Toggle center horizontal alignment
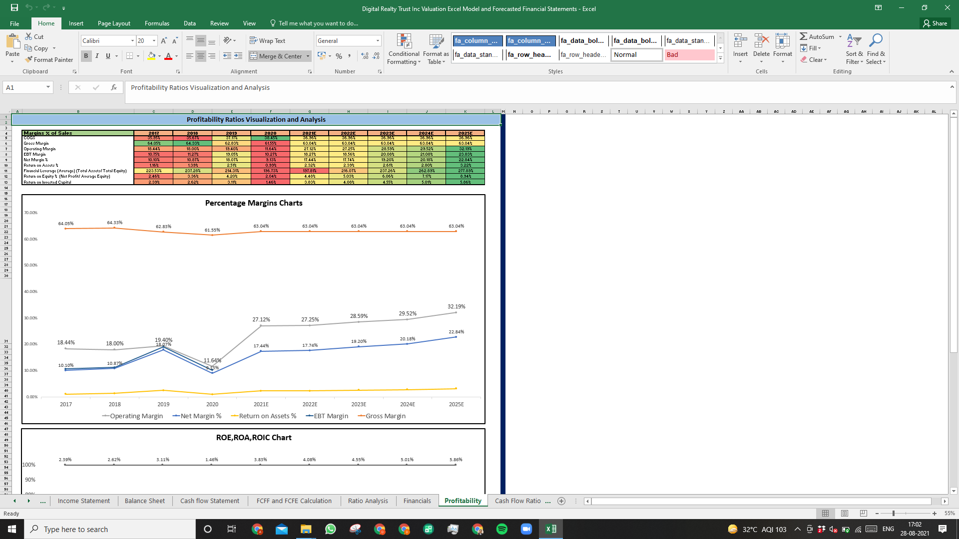The width and height of the screenshot is (959, 539). click(x=200, y=56)
